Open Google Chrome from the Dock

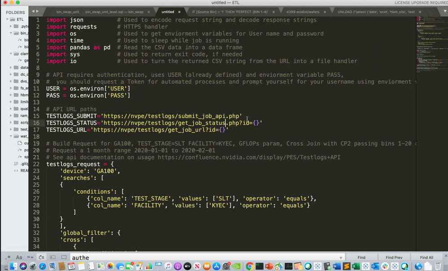pos(250,266)
